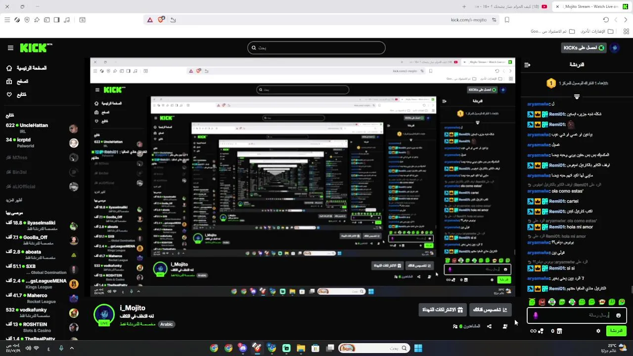Click the user report icon under video
Image resolution: width=633 pixels, height=356 pixels.
pyautogui.click(x=505, y=326)
